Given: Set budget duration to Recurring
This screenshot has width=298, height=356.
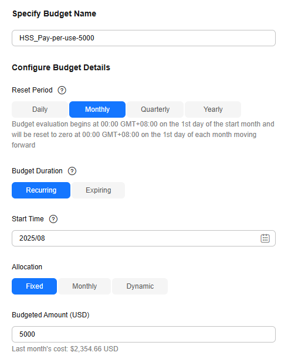Looking at the screenshot, I should [x=41, y=190].
